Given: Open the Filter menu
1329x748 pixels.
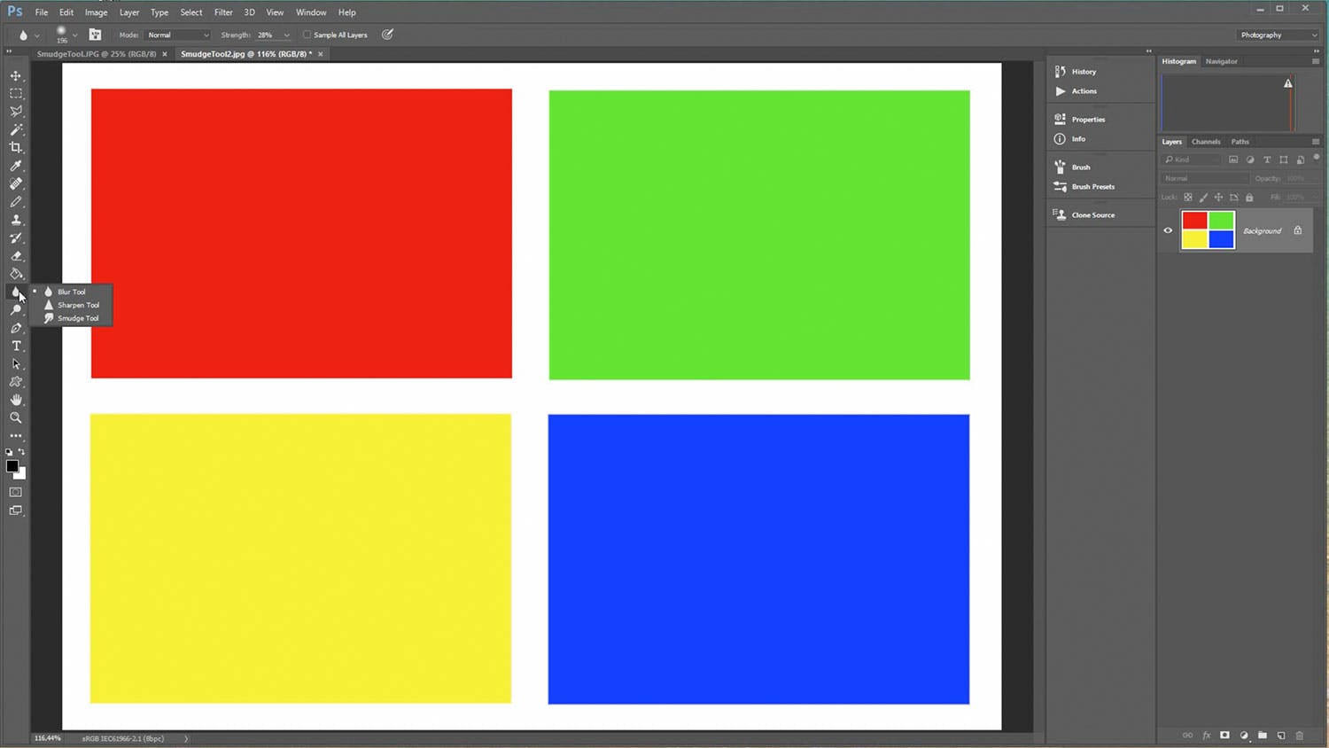Looking at the screenshot, I should pos(223,12).
